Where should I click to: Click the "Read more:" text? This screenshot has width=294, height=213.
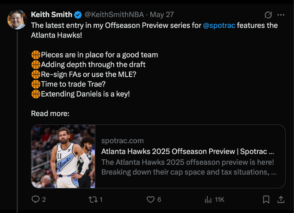click(50, 113)
